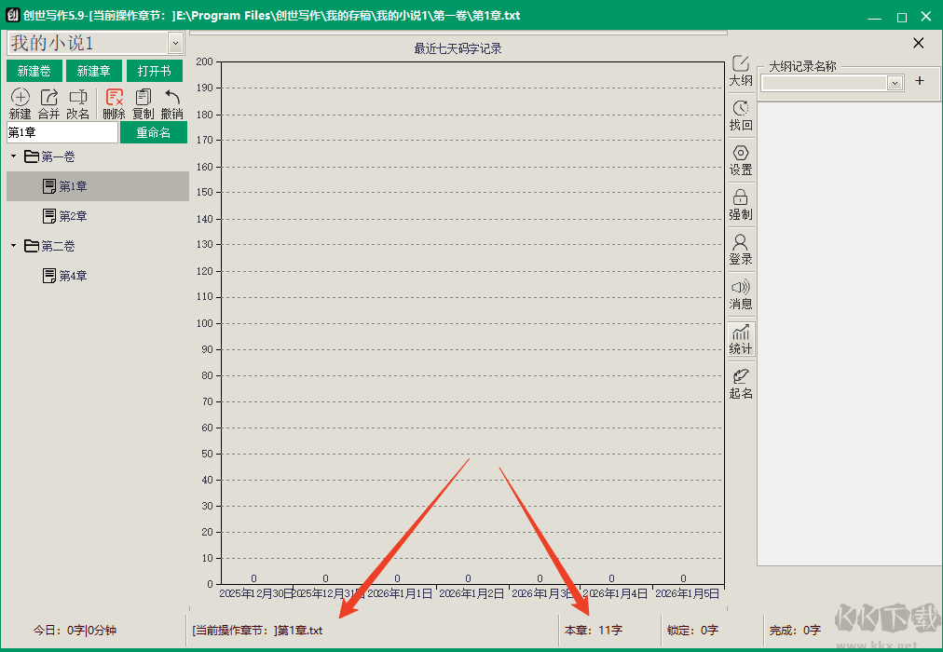Select 第4章 in the chapter tree
Viewport: 943px width, 652px height.
point(73,276)
